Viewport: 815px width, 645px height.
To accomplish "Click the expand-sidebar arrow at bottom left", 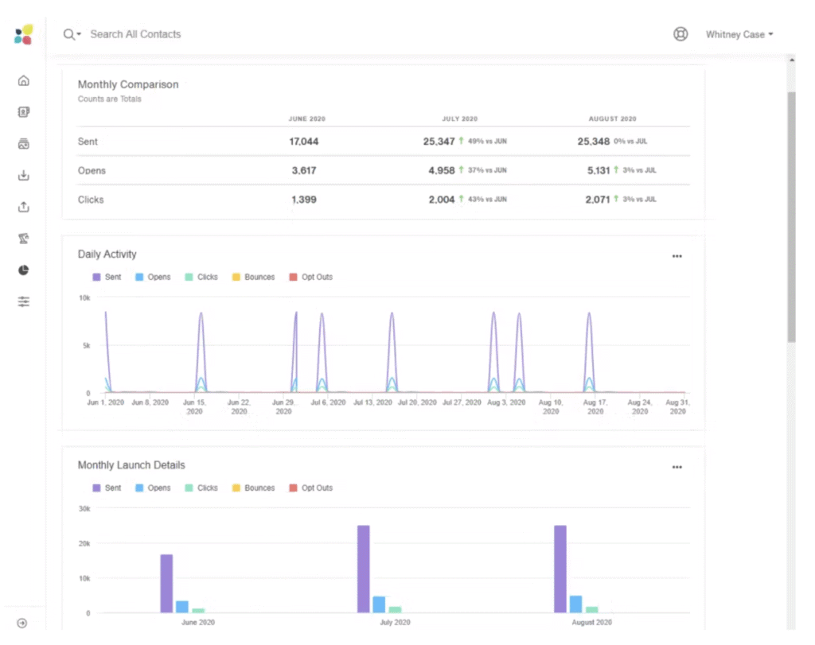I will [22, 624].
